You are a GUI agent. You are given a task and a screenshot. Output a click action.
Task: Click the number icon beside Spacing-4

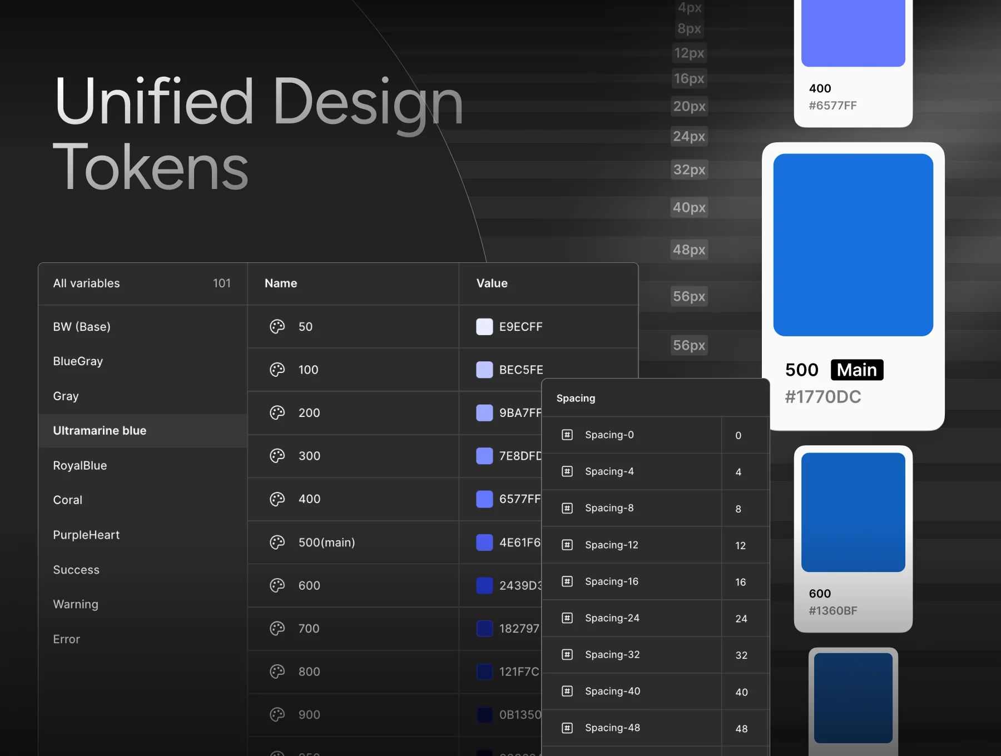[567, 471]
